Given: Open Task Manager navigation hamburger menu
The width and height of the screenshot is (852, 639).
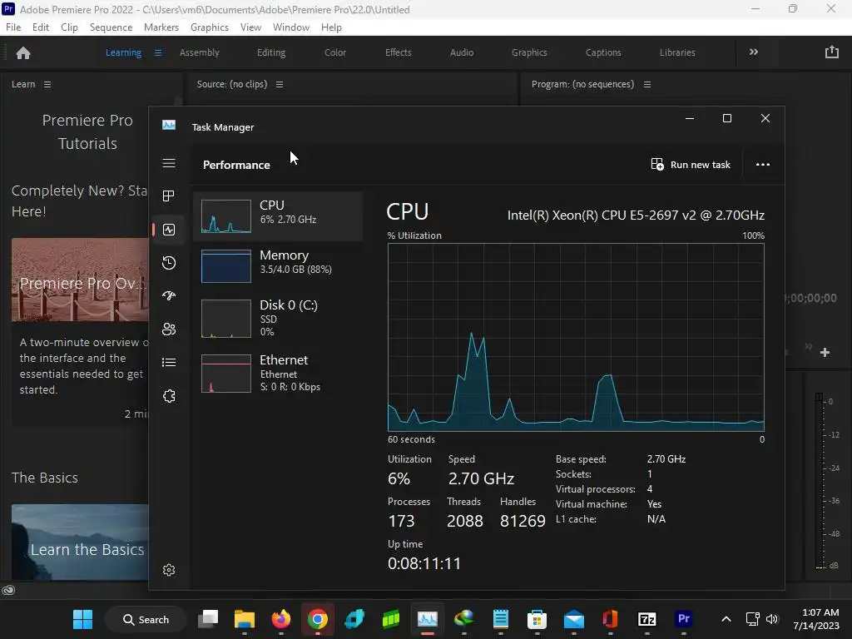Looking at the screenshot, I should tap(168, 164).
